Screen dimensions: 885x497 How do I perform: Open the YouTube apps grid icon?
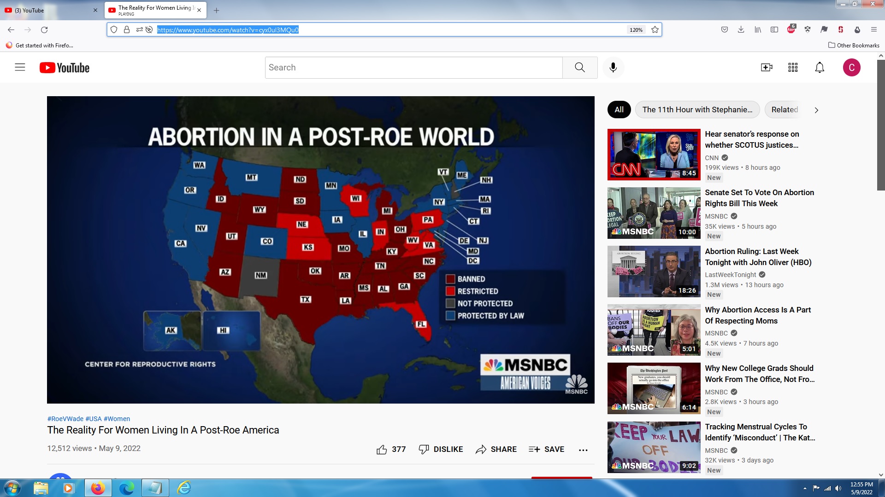[793, 68]
